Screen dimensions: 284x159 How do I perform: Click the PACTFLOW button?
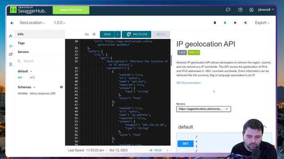[x=137, y=34]
